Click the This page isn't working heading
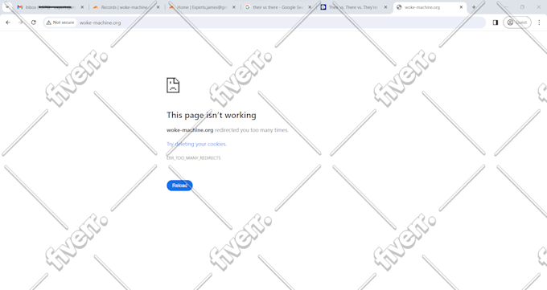Image resolution: width=547 pixels, height=290 pixels. pos(212,115)
